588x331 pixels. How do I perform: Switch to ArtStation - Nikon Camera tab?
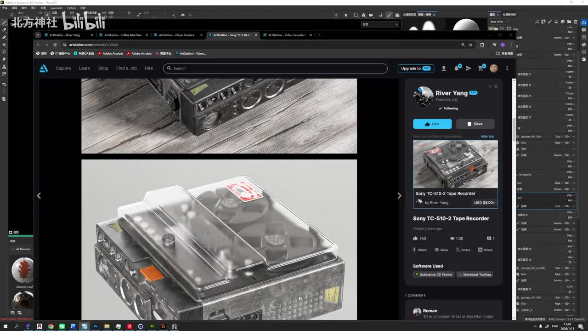177,35
